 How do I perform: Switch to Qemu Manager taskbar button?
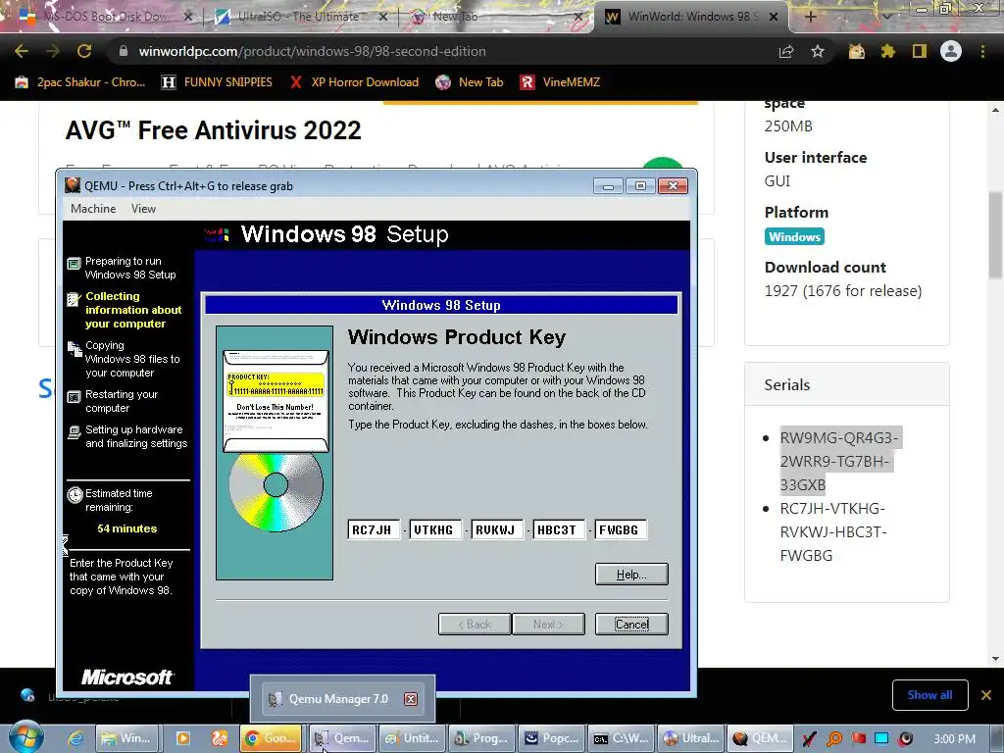tap(342, 738)
